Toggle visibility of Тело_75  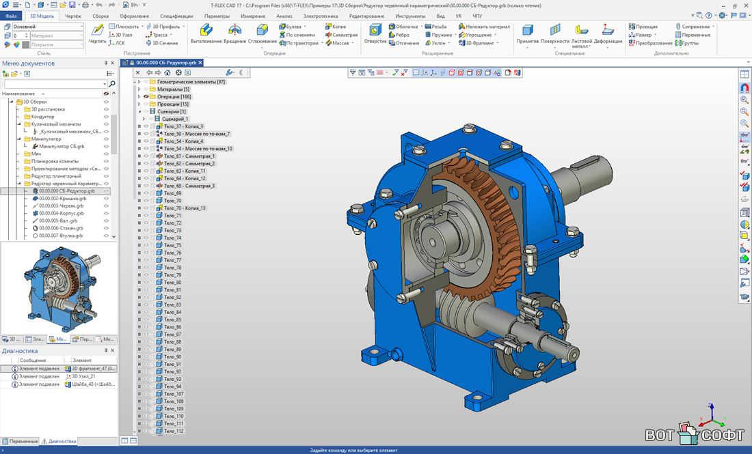click(x=146, y=245)
